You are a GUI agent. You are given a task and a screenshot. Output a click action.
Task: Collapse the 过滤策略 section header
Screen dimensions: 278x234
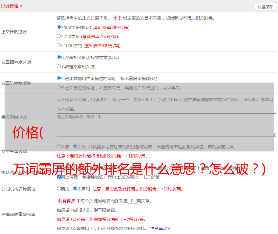click(x=12, y=6)
